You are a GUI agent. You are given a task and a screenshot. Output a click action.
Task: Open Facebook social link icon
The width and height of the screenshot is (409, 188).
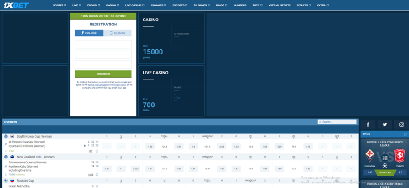(368, 124)
